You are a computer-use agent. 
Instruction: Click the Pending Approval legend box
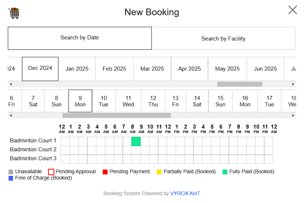[x=51, y=172]
